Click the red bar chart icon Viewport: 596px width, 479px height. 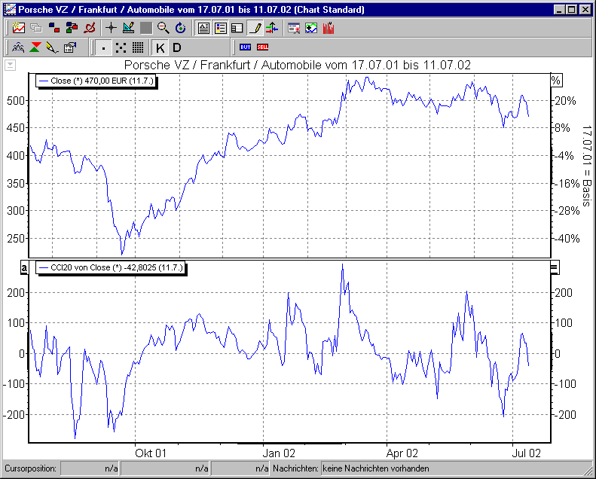(329, 29)
